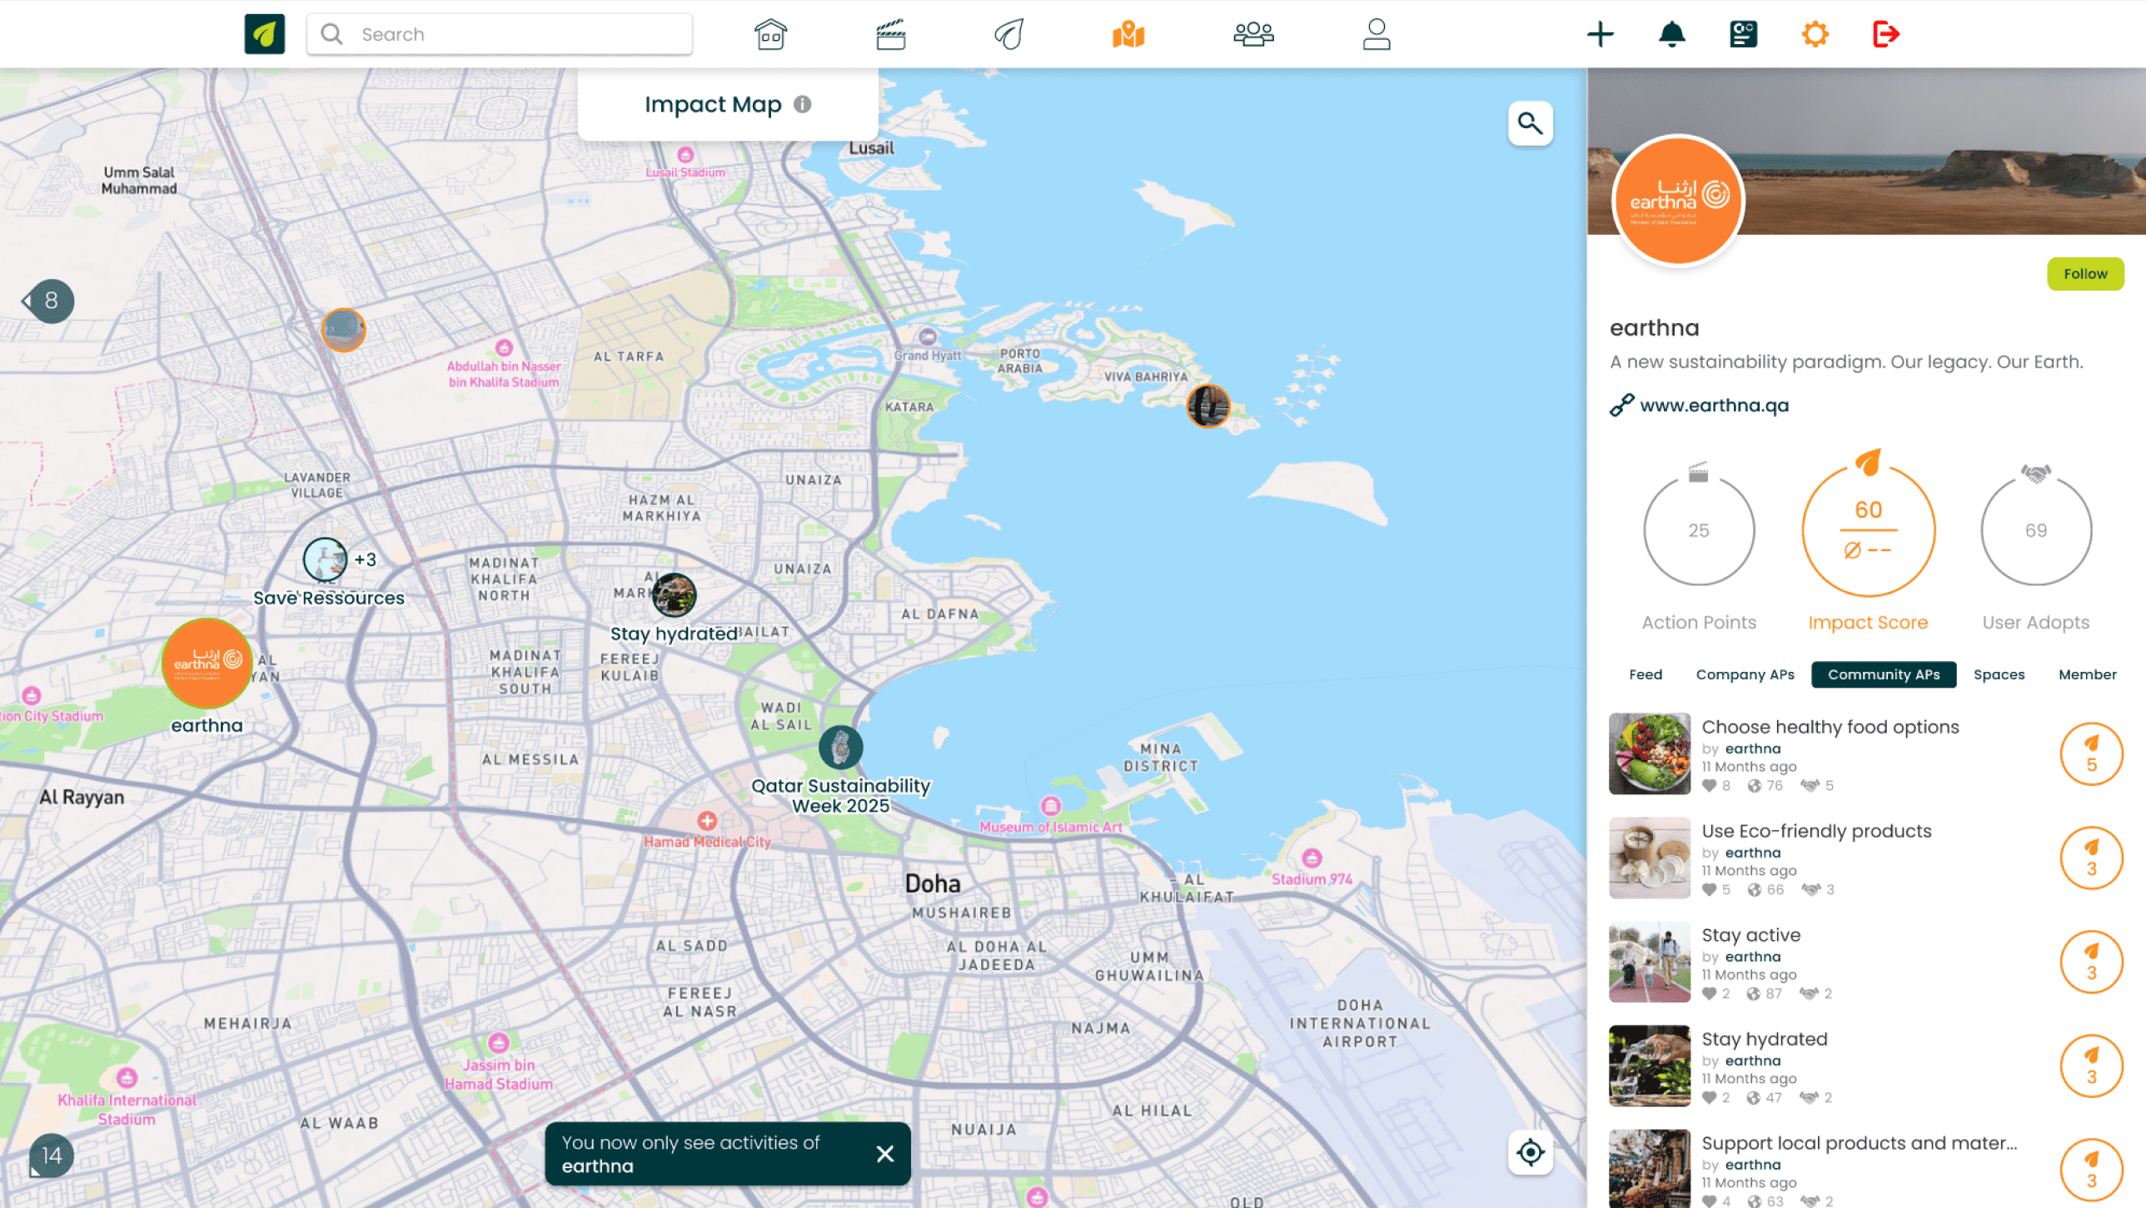Click the Khalifa International Stadium pin
Image resolution: width=2146 pixels, height=1208 pixels.
click(x=127, y=1078)
